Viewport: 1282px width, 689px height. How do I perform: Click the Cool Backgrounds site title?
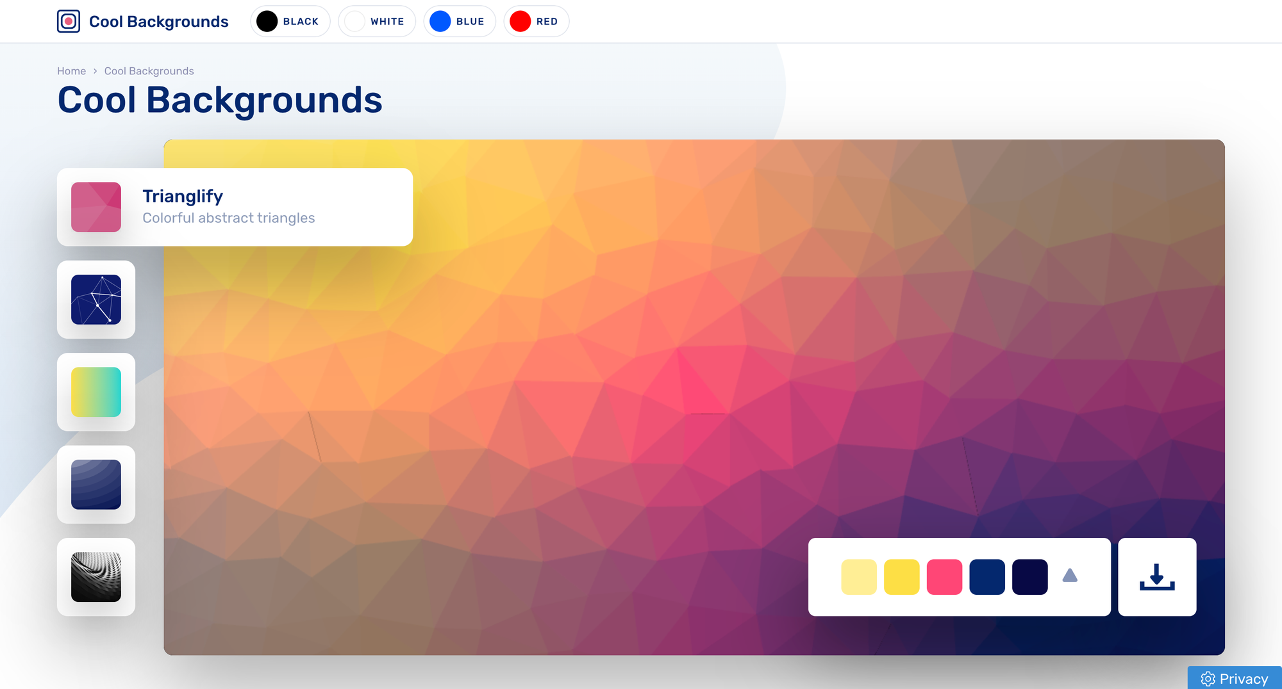tap(159, 21)
